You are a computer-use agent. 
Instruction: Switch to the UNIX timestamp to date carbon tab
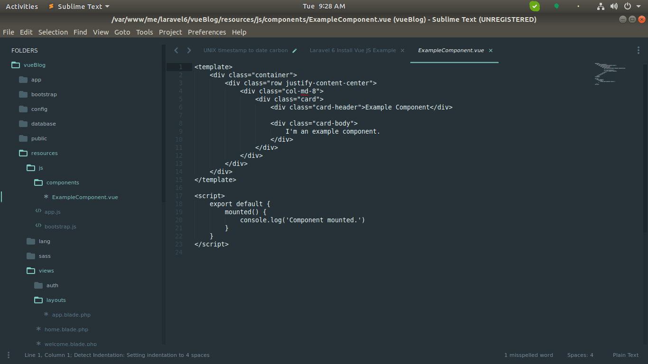245,50
